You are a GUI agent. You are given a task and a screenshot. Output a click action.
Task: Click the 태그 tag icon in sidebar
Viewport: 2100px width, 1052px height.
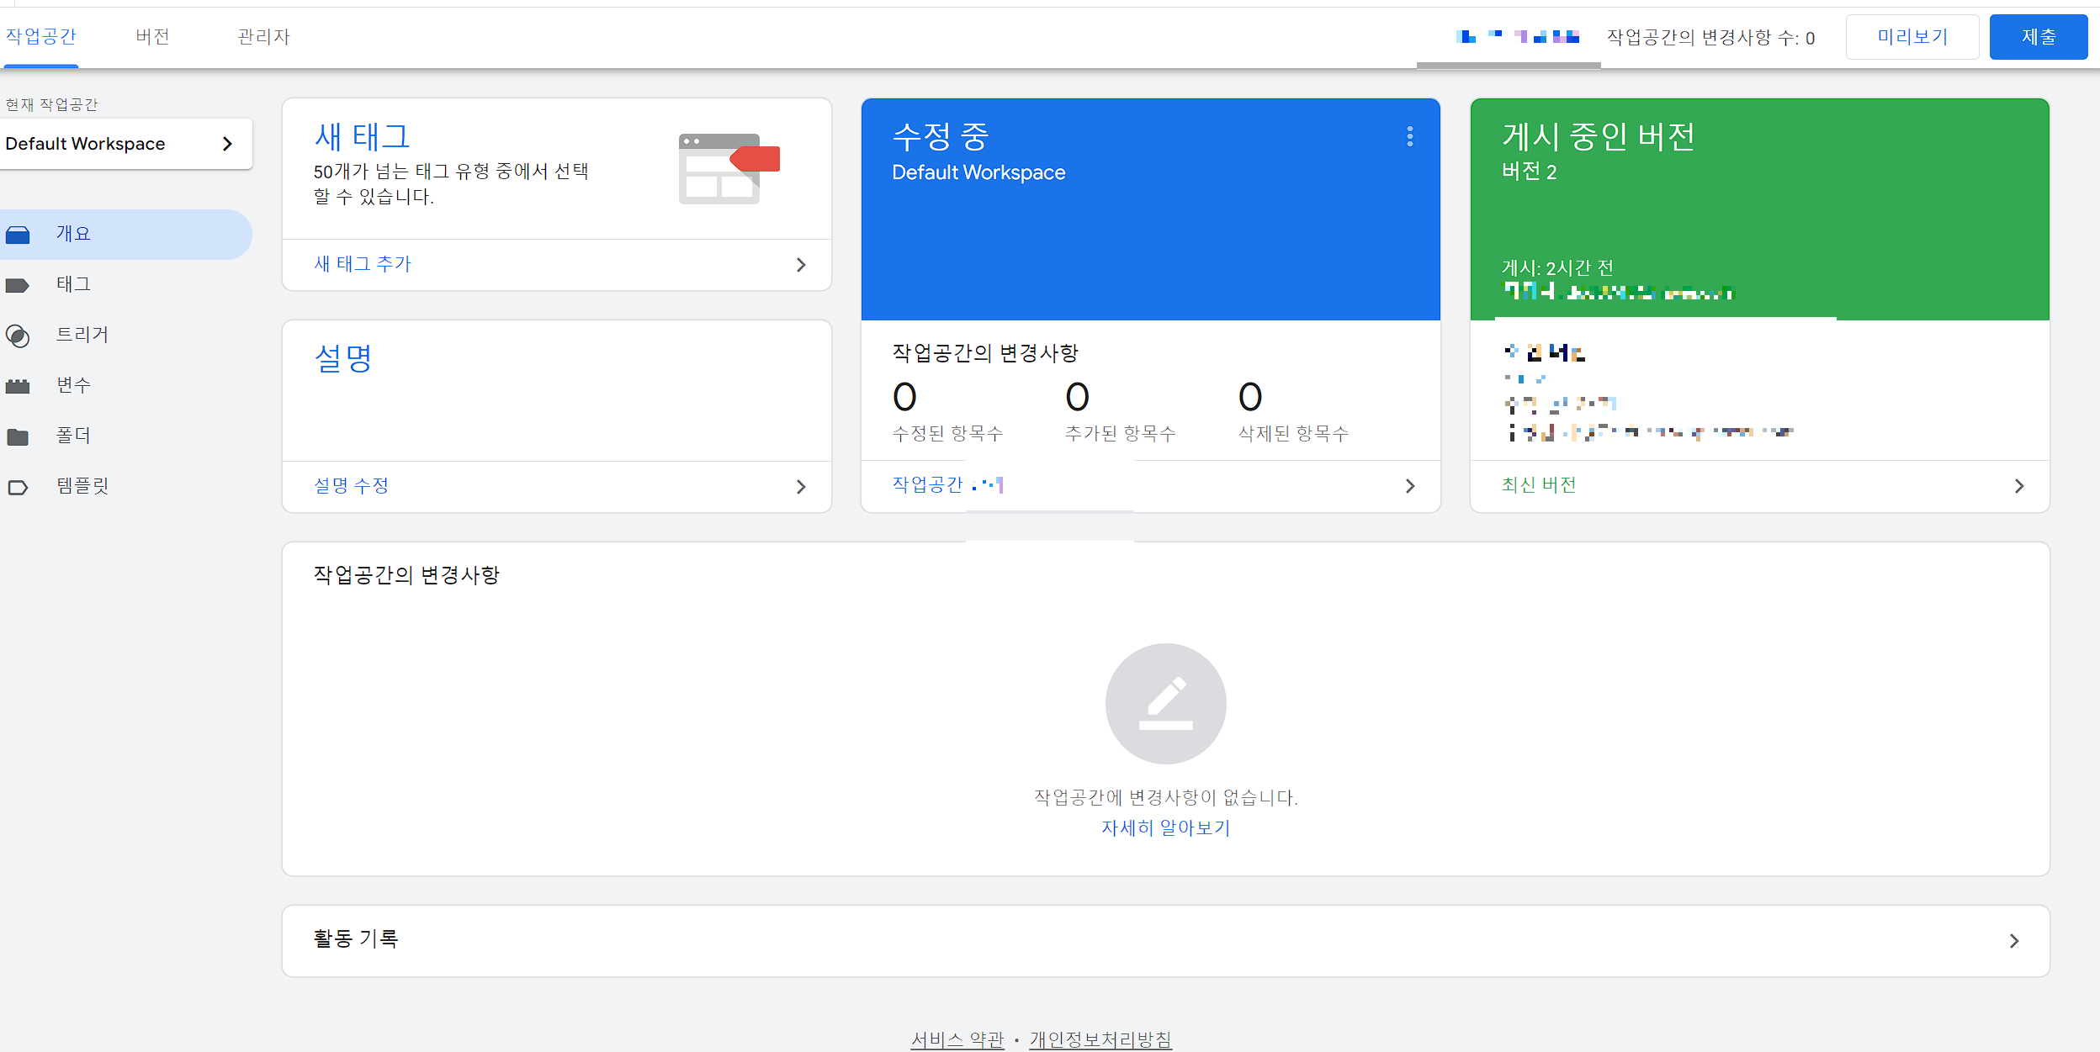coord(18,285)
